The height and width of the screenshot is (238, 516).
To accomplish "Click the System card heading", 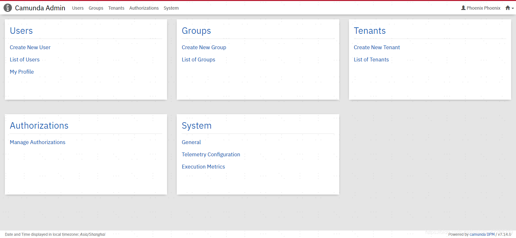I will (x=196, y=125).
